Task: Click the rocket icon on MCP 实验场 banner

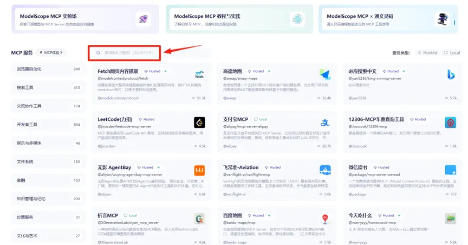Action: tap(143, 19)
